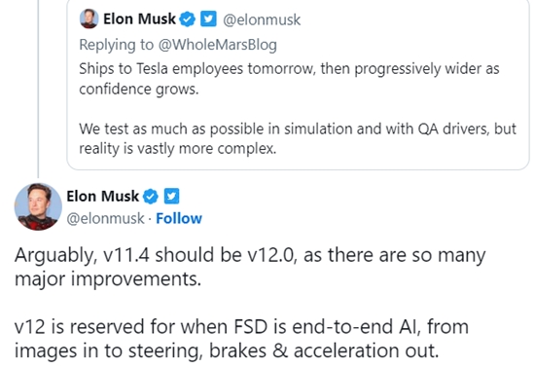The width and height of the screenshot is (535, 368).
Task: Open the small profile photo in quoted tweet
Action: [x=89, y=18]
